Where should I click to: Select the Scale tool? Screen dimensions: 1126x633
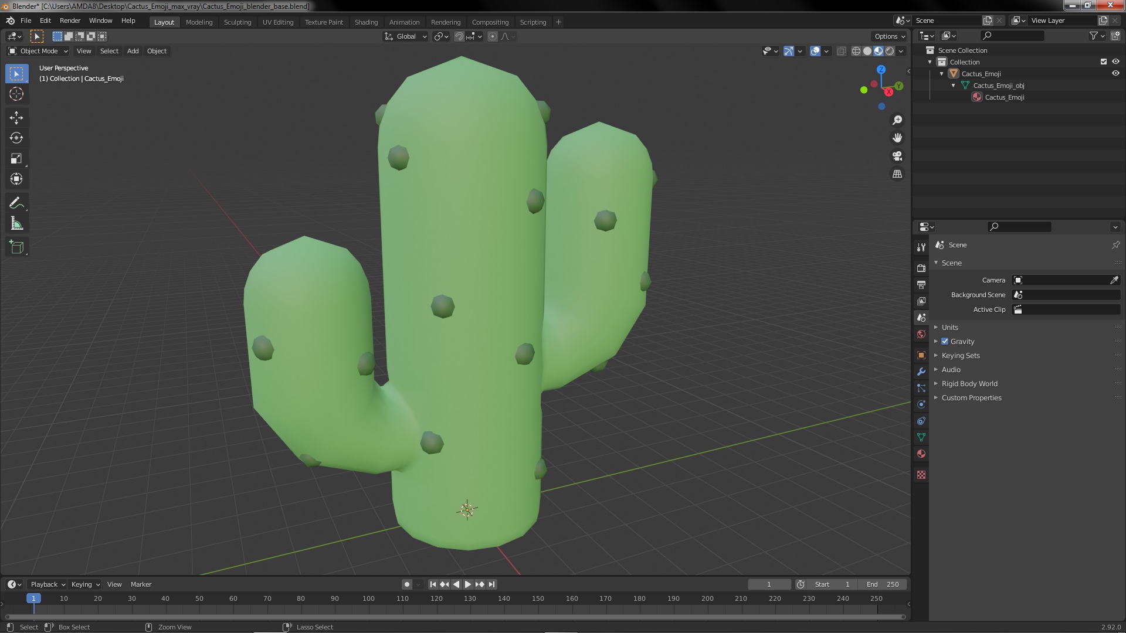point(16,159)
